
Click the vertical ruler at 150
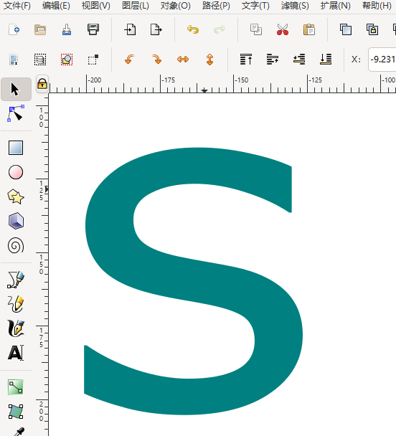(41, 264)
